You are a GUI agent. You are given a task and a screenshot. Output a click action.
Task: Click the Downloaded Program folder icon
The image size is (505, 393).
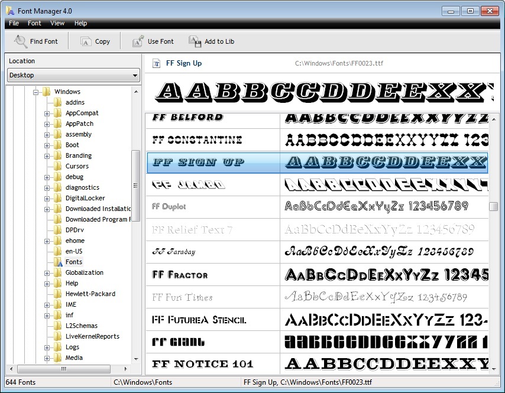pos(58,219)
